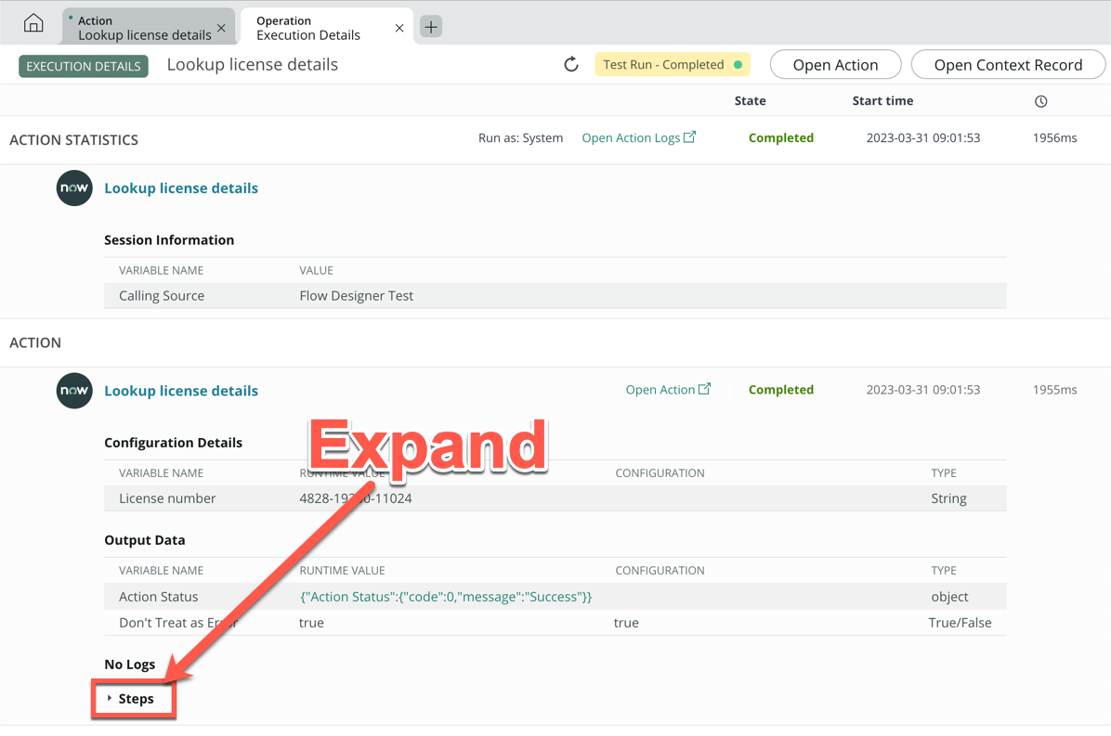Click the Execution Details green label

click(84, 66)
